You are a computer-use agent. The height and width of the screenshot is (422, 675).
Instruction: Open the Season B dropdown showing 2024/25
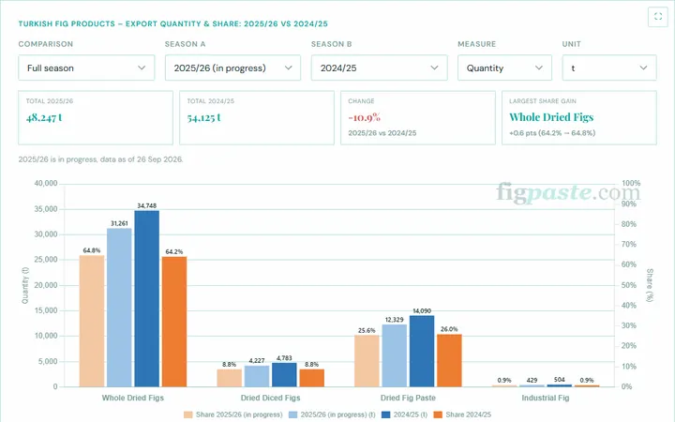pos(380,68)
